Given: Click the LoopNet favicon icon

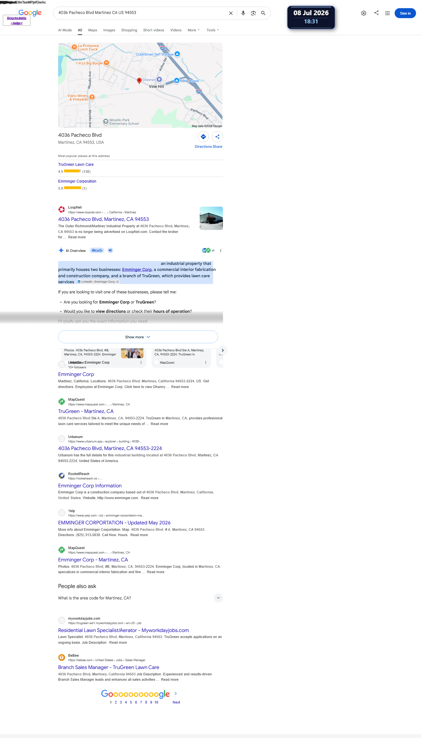Looking at the screenshot, I should pos(62,210).
